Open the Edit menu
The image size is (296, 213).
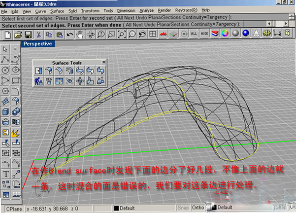[15, 11]
